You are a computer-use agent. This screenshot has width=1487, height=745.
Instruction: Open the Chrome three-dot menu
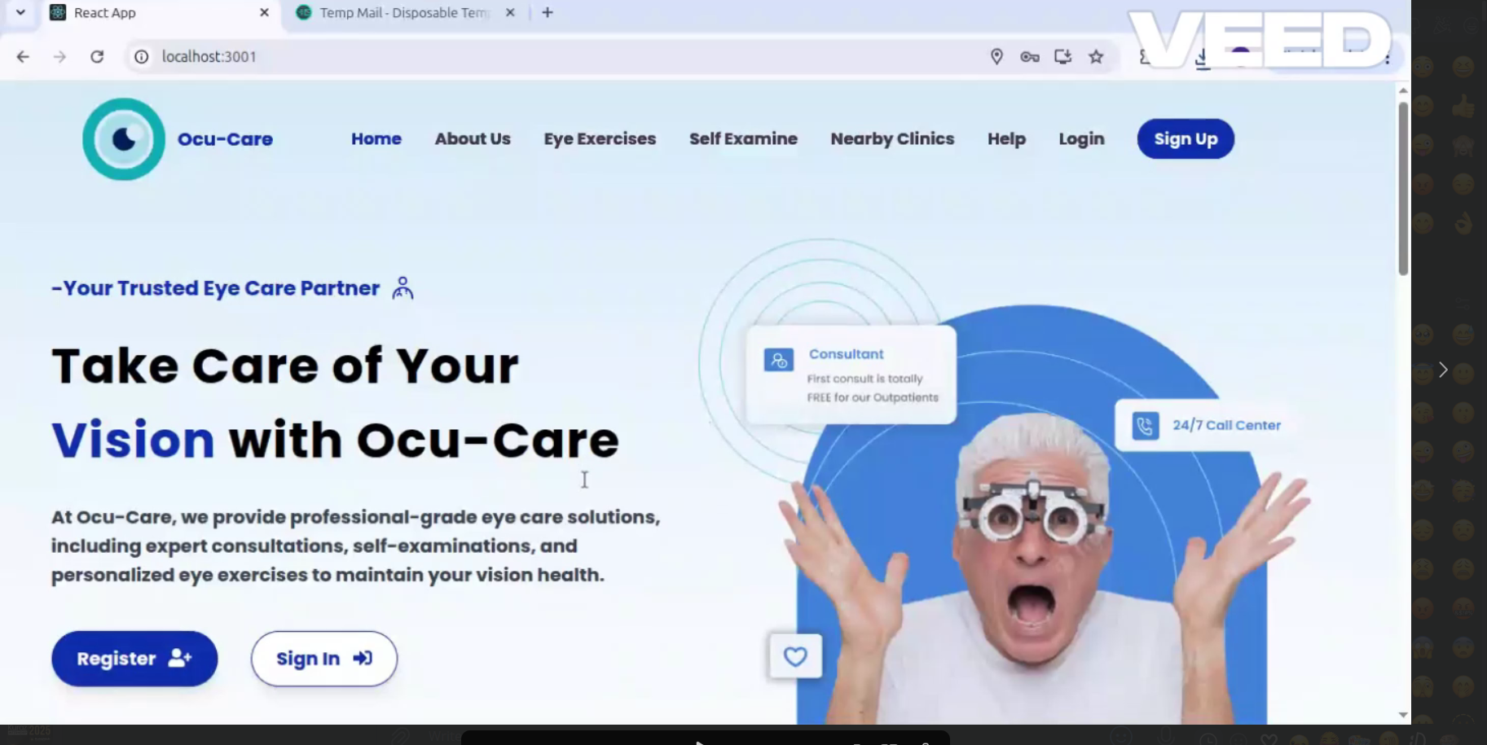tap(1386, 57)
